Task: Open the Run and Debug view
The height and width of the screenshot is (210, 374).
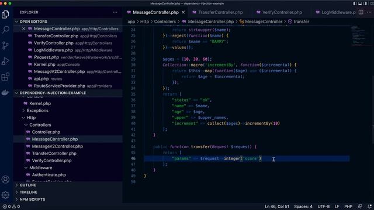Action: [5, 61]
